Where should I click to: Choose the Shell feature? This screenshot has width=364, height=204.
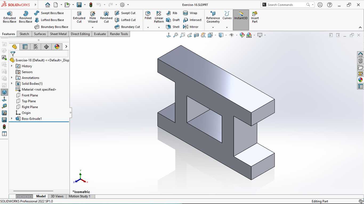point(173,27)
